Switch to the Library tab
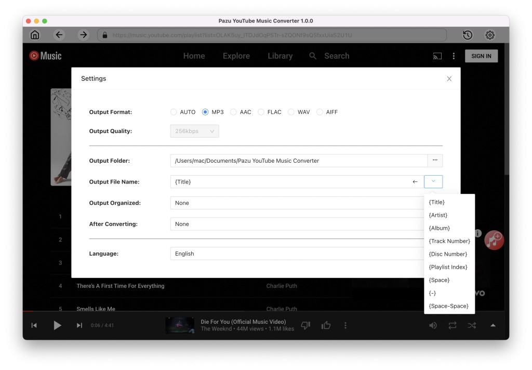The height and width of the screenshot is (370, 532). 280,56
